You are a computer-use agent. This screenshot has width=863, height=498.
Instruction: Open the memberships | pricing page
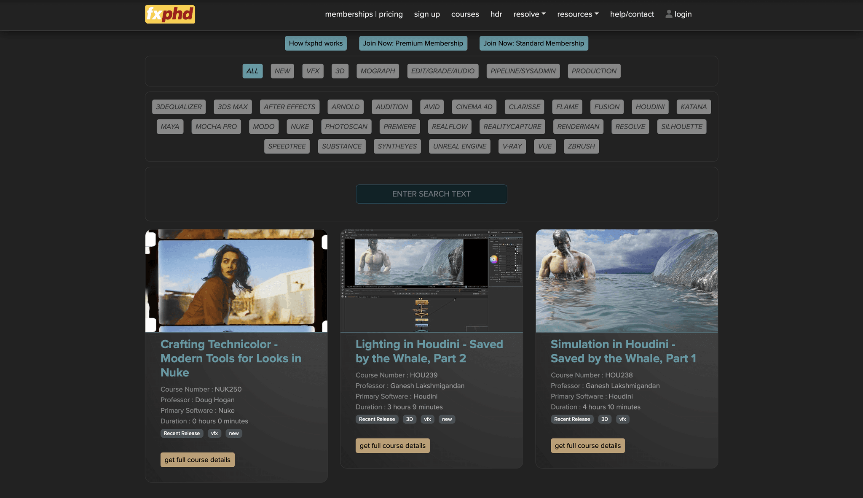point(364,14)
